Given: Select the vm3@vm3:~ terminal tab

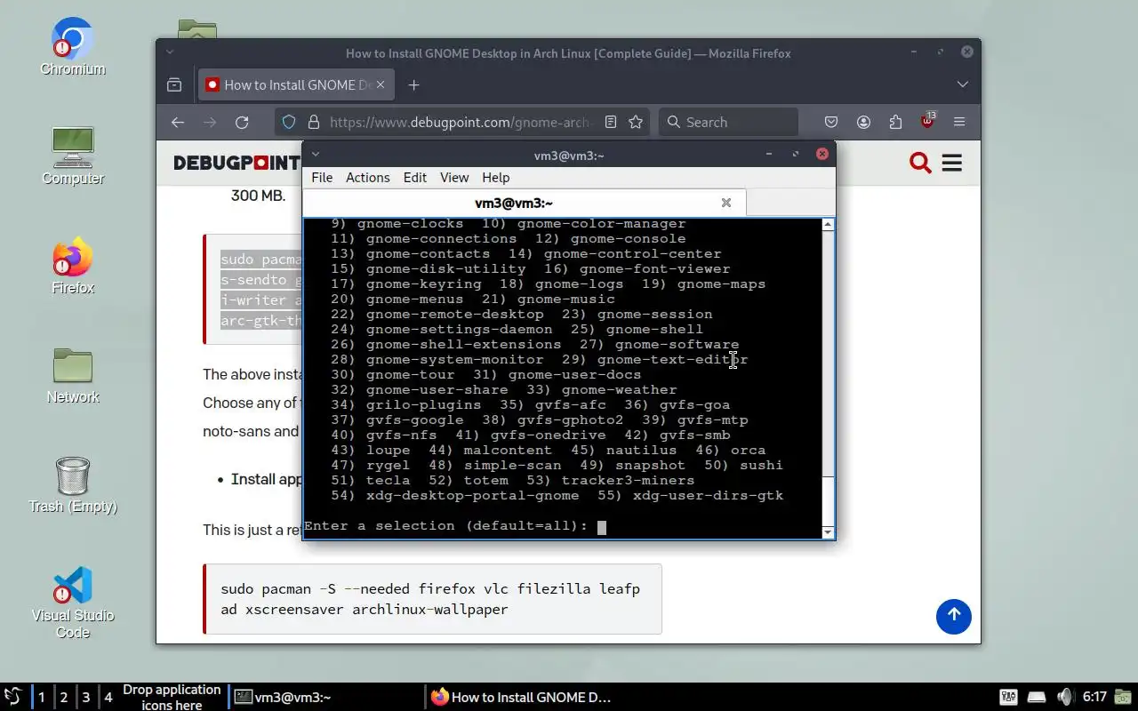Looking at the screenshot, I should tap(525, 203).
